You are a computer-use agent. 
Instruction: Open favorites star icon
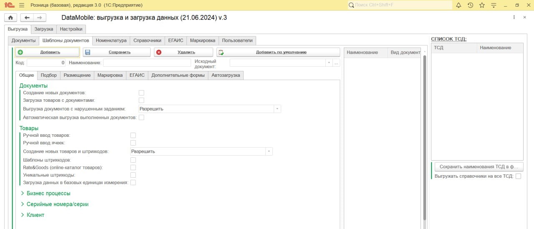point(482,5)
